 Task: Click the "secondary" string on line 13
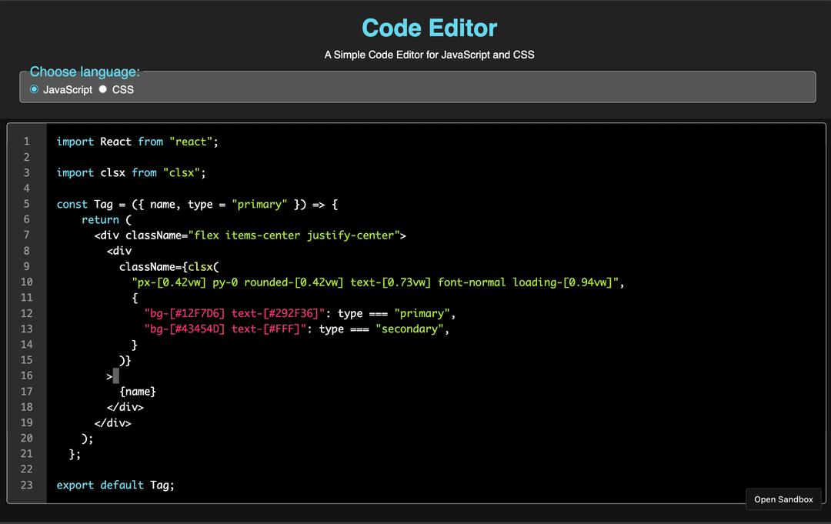click(x=409, y=329)
